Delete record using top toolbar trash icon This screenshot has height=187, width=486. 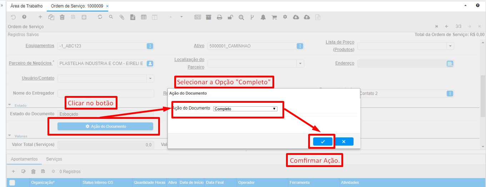62,17
